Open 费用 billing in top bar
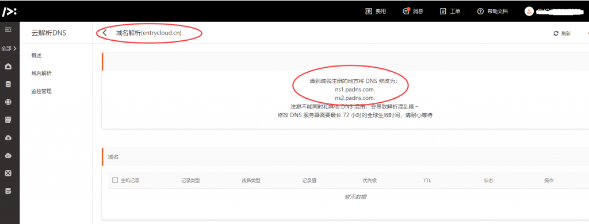Image resolution: width=589 pixels, height=224 pixels. tap(376, 11)
